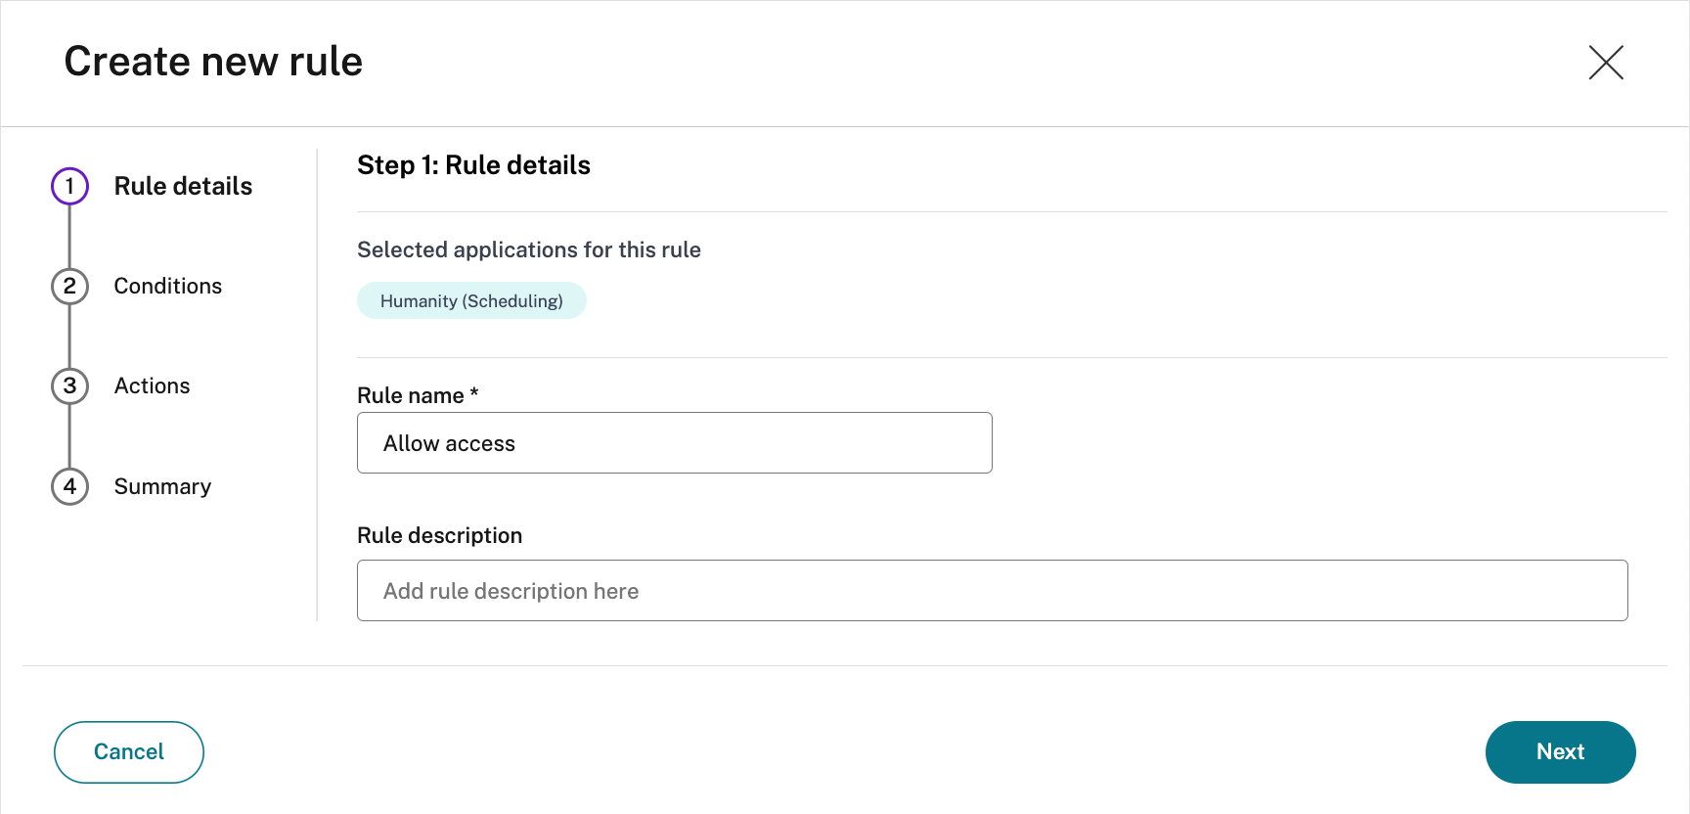
Task: Select the Rule details step label
Action: (x=183, y=186)
